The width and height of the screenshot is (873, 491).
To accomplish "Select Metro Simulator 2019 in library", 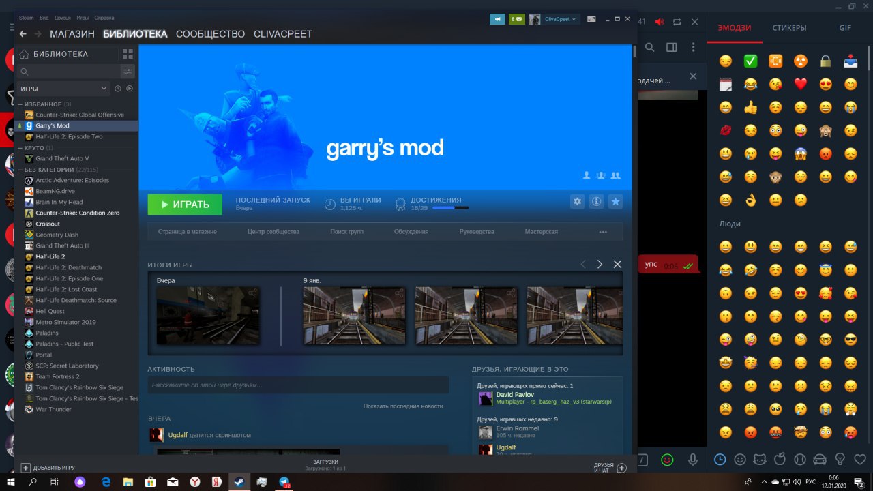I will pyautogui.click(x=65, y=322).
